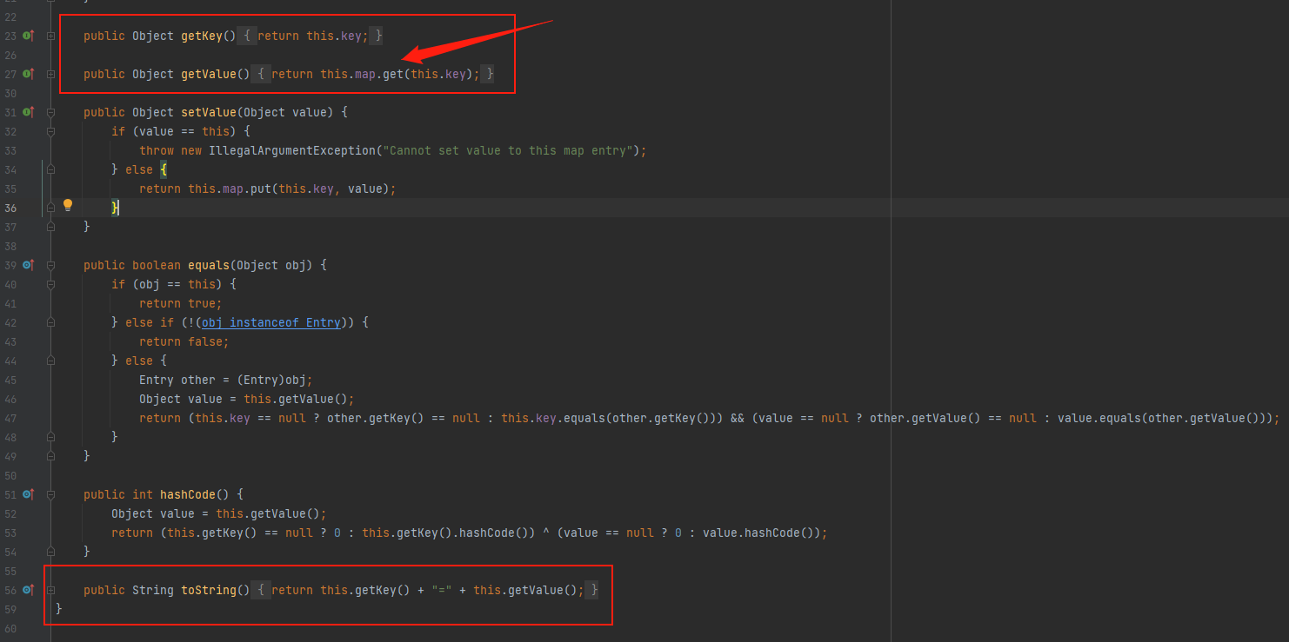Screen dimensions: 1289x642
Task: Click the 'return false;' statement
Action: tap(184, 341)
